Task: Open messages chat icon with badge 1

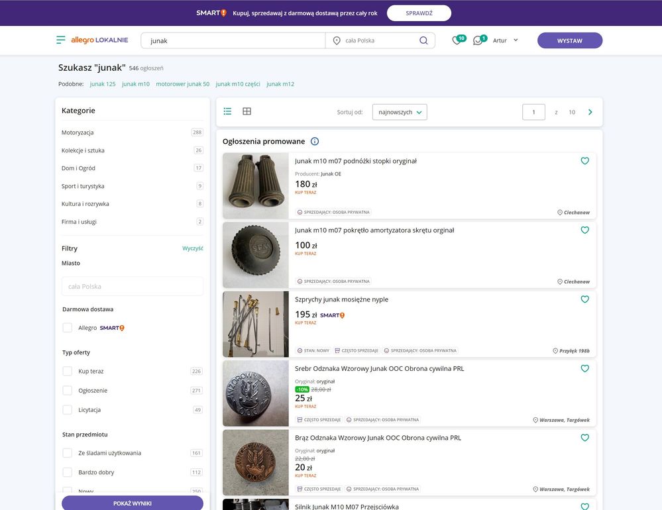Action: pos(478,40)
